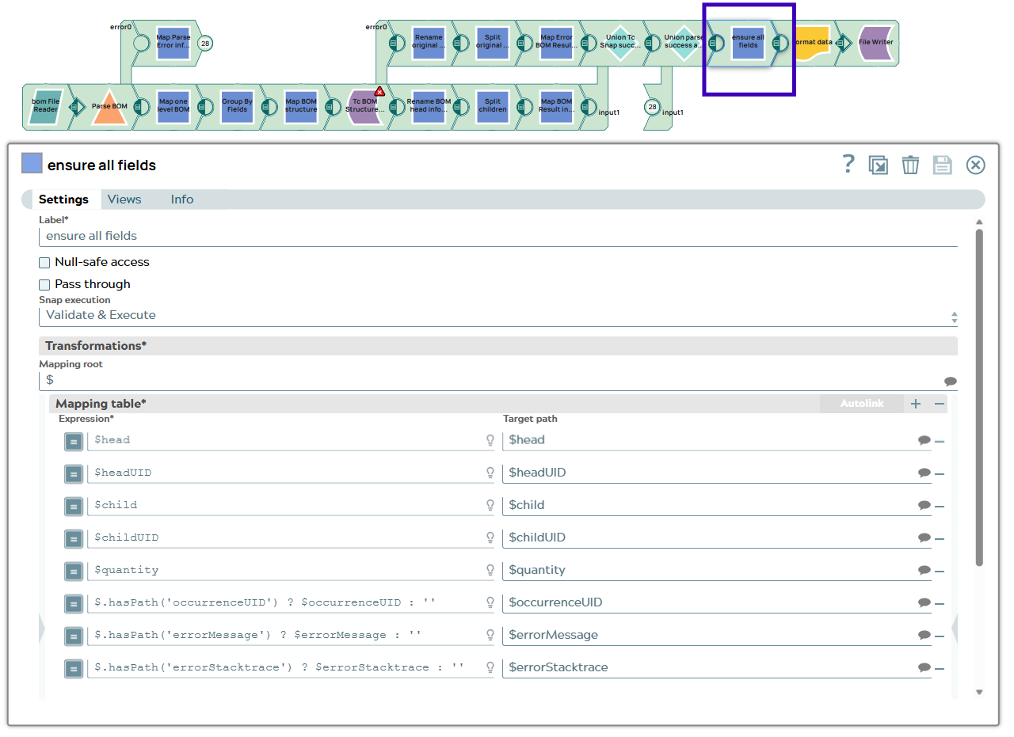The width and height of the screenshot is (1014, 737).
Task: Open suggestions lightbulb for $quantity expression
Action: point(490,570)
